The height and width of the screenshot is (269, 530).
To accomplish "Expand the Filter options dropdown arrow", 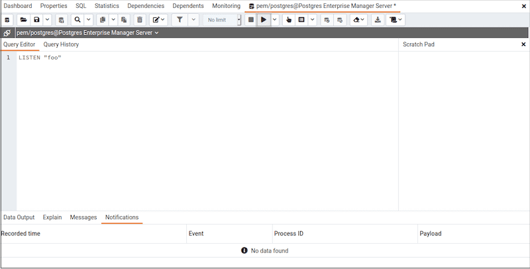I will tap(193, 20).
